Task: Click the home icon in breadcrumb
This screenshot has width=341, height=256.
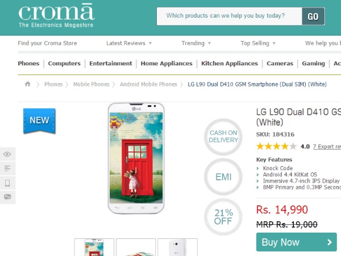Action: tap(27, 84)
